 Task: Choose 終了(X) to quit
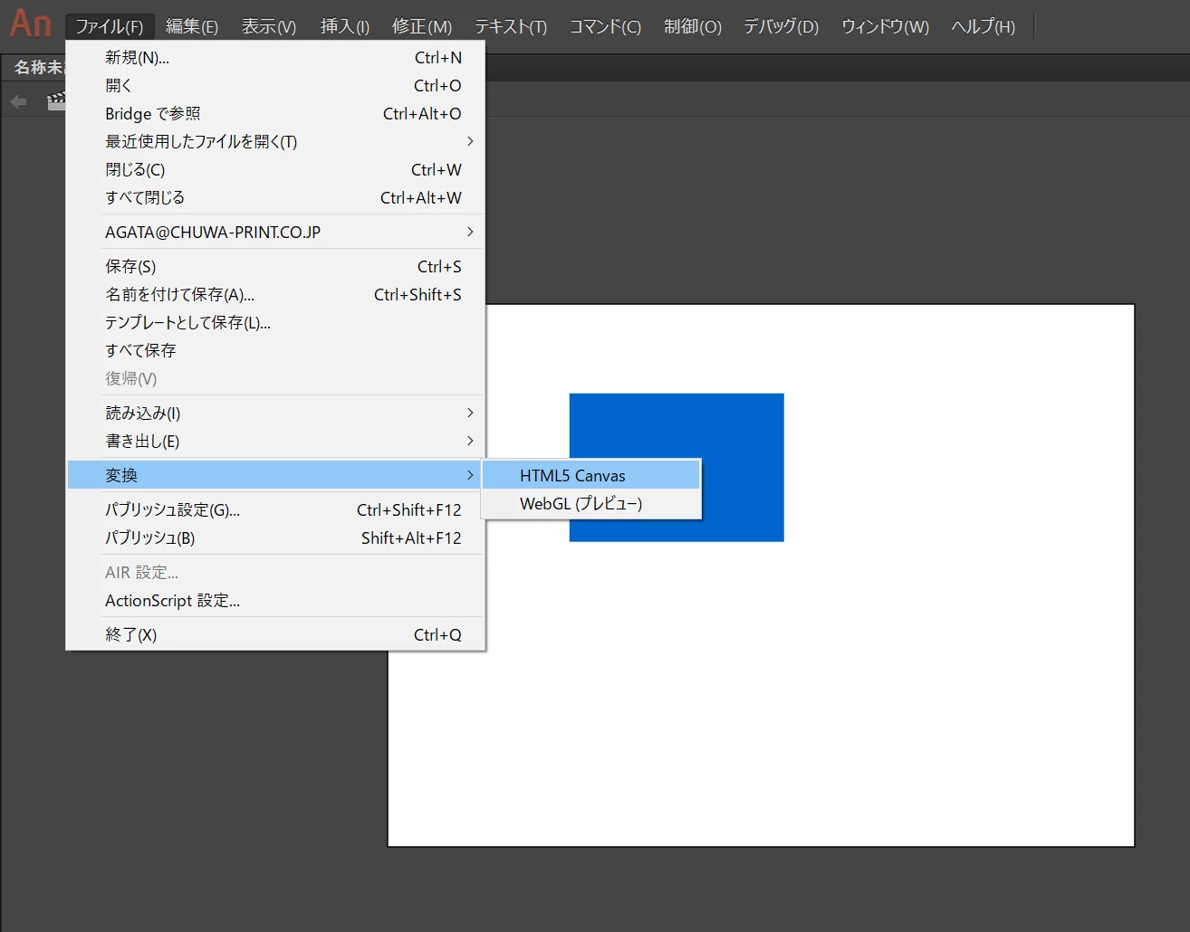[276, 635]
